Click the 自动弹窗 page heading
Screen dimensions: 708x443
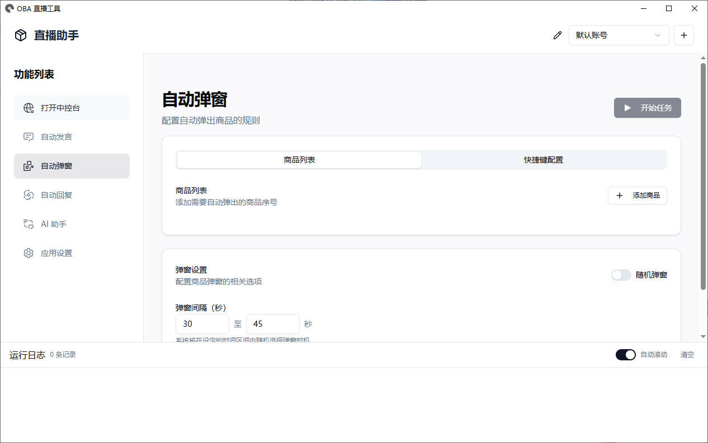coord(195,100)
